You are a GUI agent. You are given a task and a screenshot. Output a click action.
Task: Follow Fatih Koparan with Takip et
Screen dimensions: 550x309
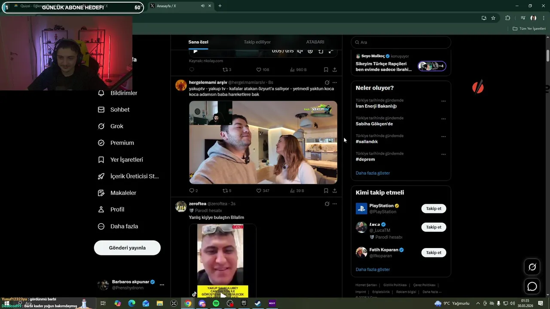[x=434, y=253]
